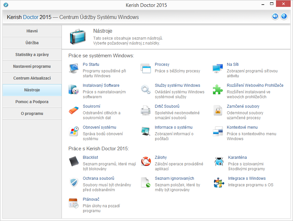This screenshot has width=293, height=221.
Task: Minimize the Kerish Doctor window
Action: [x=263, y=4]
